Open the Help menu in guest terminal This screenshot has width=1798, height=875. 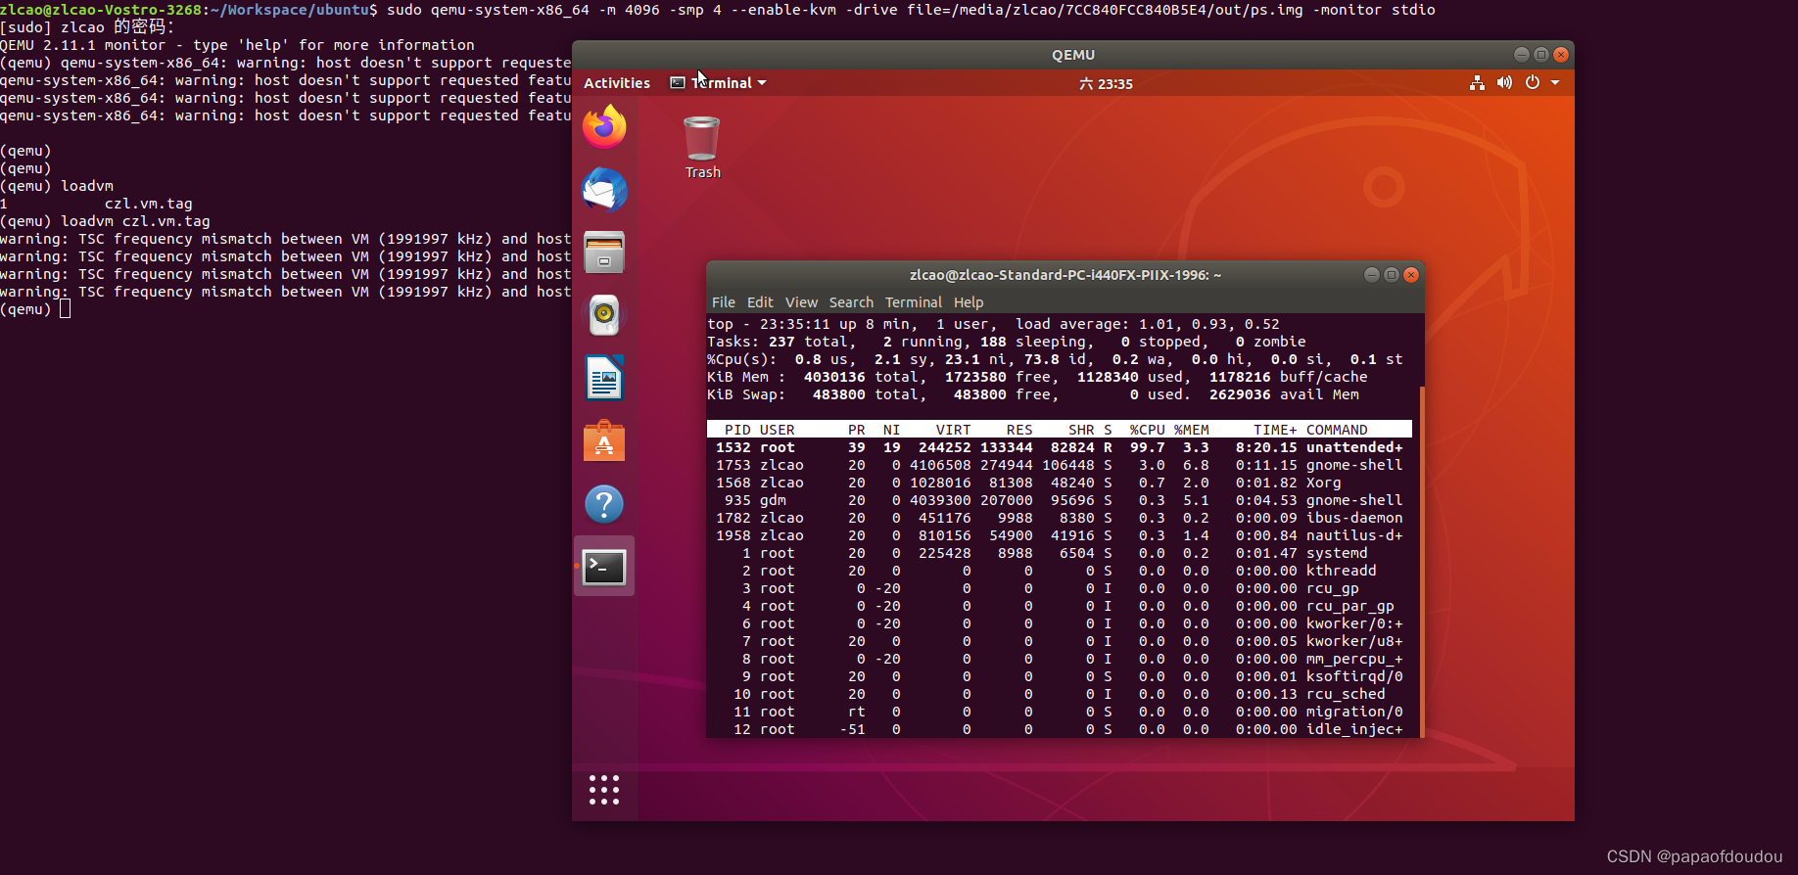point(969,302)
